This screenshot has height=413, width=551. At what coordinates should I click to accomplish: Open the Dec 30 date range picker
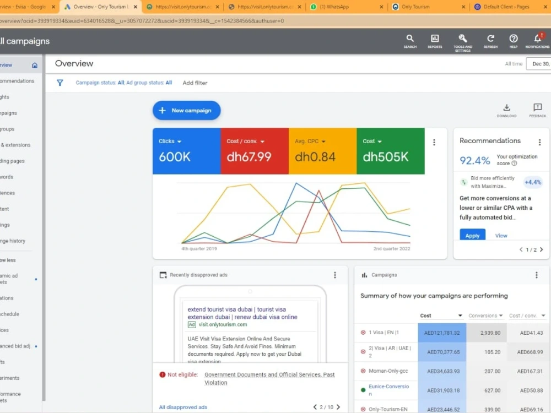pos(539,64)
